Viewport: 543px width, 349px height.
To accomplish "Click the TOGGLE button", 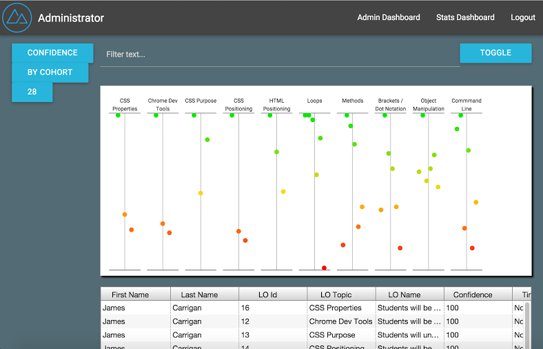I will click(495, 52).
